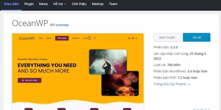Click ABOUT in the preview navigation
The height and width of the screenshot is (110, 221).
(x=49, y=38)
